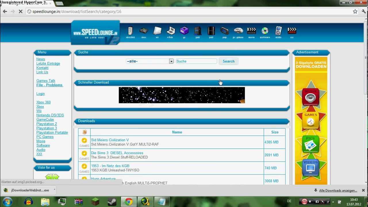Open the audio iPod icon
Screen dimensions: 368x207
click(x=278, y=32)
